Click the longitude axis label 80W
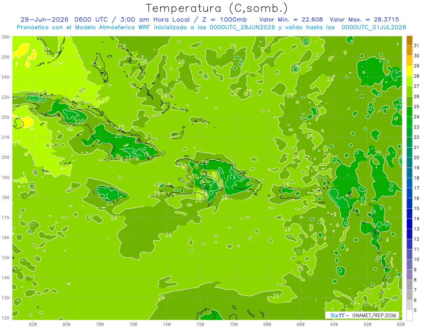Image resolution: width=426 pixels, height=329 pixels. coord(66,324)
